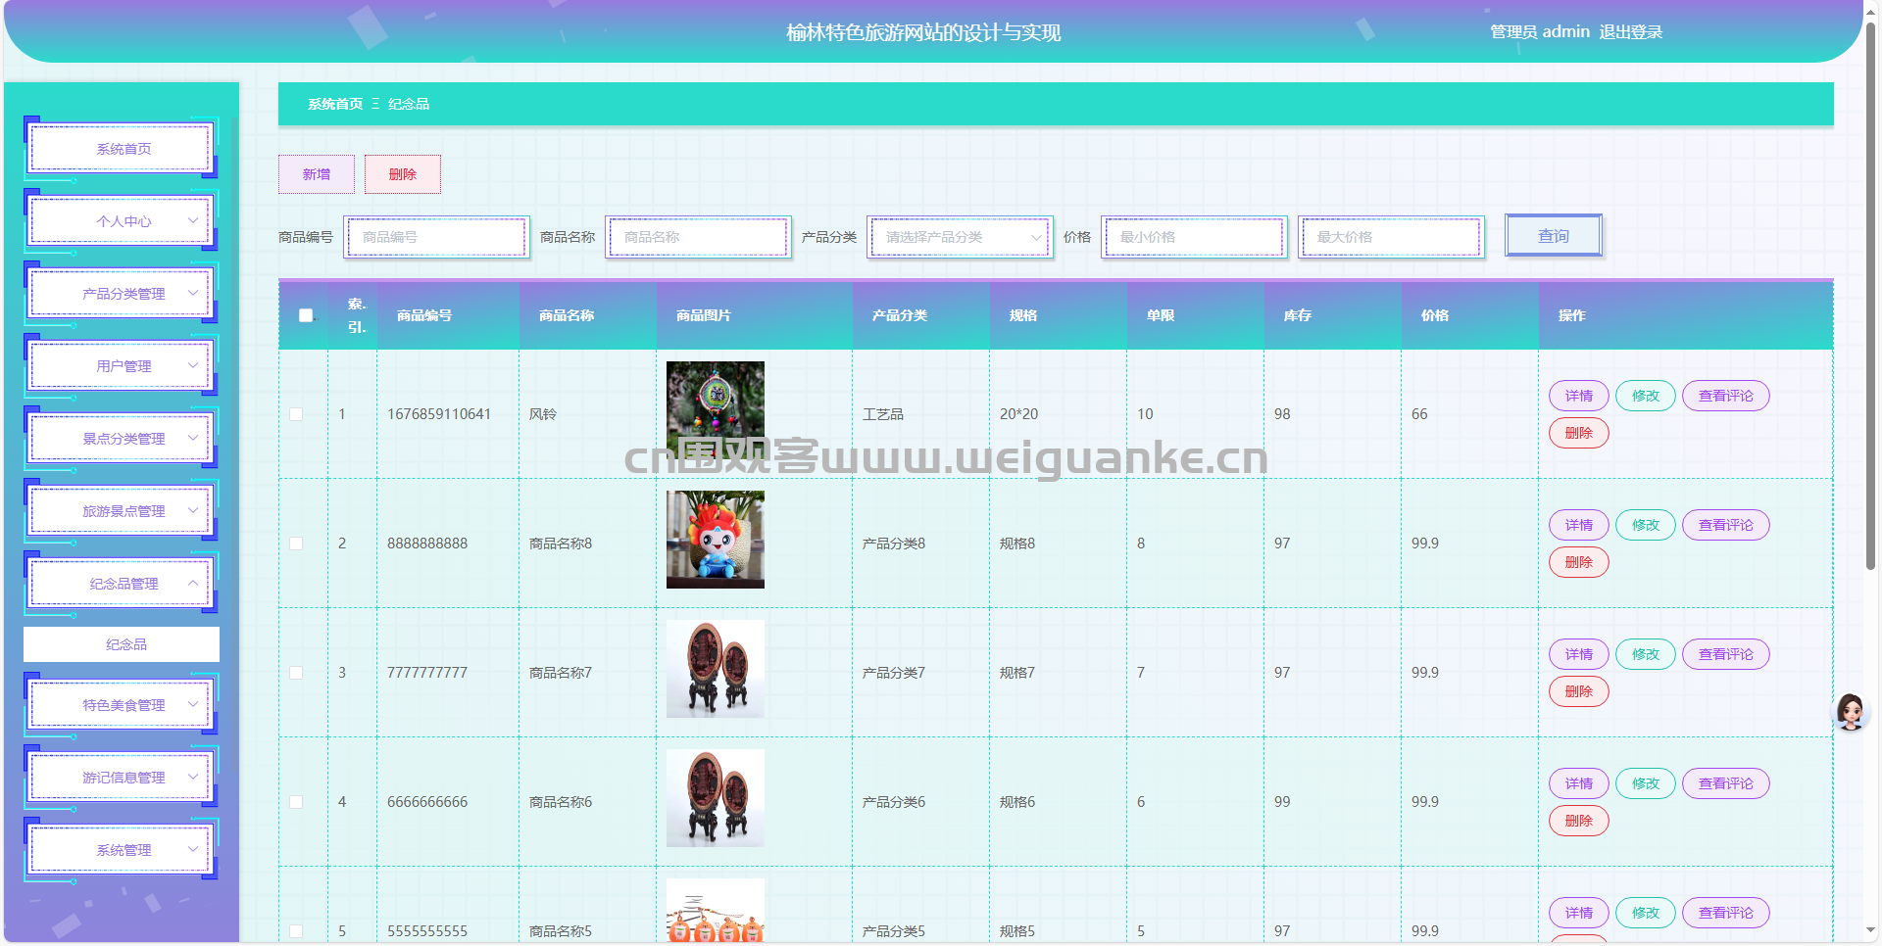Focus the 最小价格 input field
Viewport: 1882px width, 946px height.
1194,237
